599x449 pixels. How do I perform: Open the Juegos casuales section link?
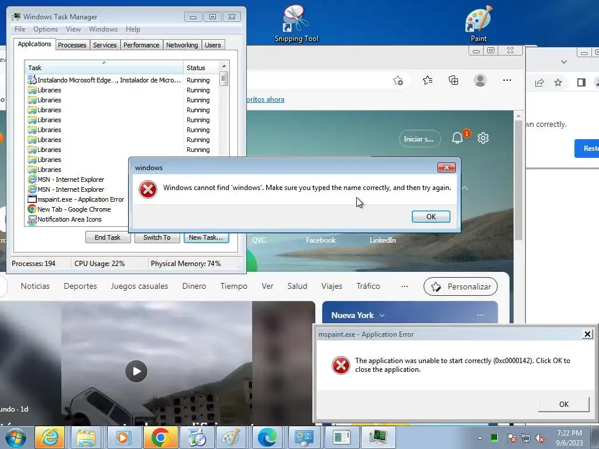[139, 286]
